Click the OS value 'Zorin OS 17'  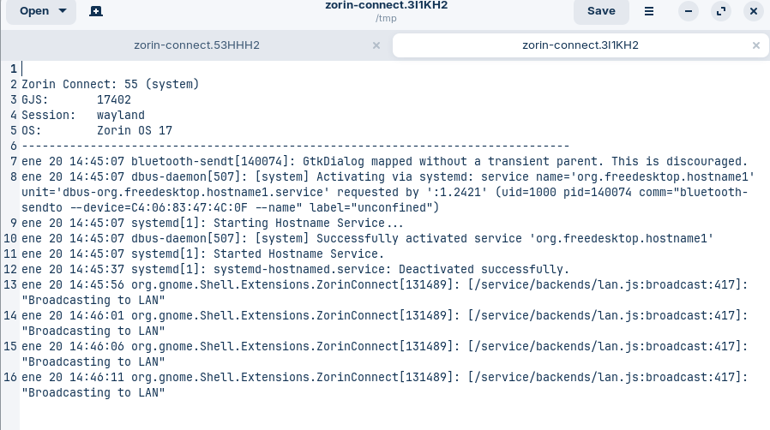[x=135, y=130]
